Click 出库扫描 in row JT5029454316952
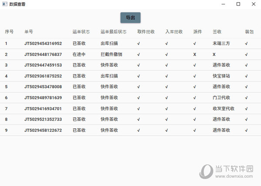Screen dimensions: 261x186 pos(109,43)
